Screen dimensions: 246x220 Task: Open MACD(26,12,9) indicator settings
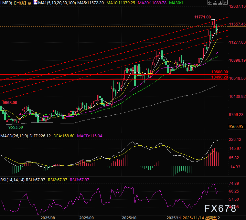click(14, 136)
